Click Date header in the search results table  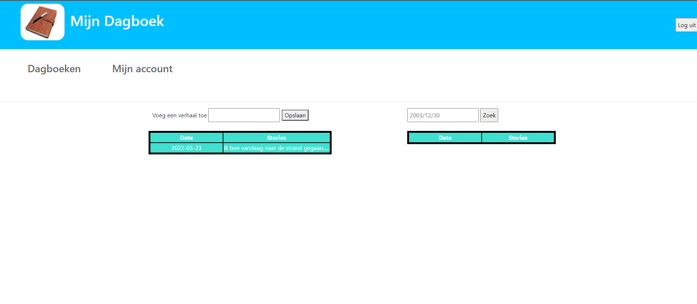coord(445,138)
